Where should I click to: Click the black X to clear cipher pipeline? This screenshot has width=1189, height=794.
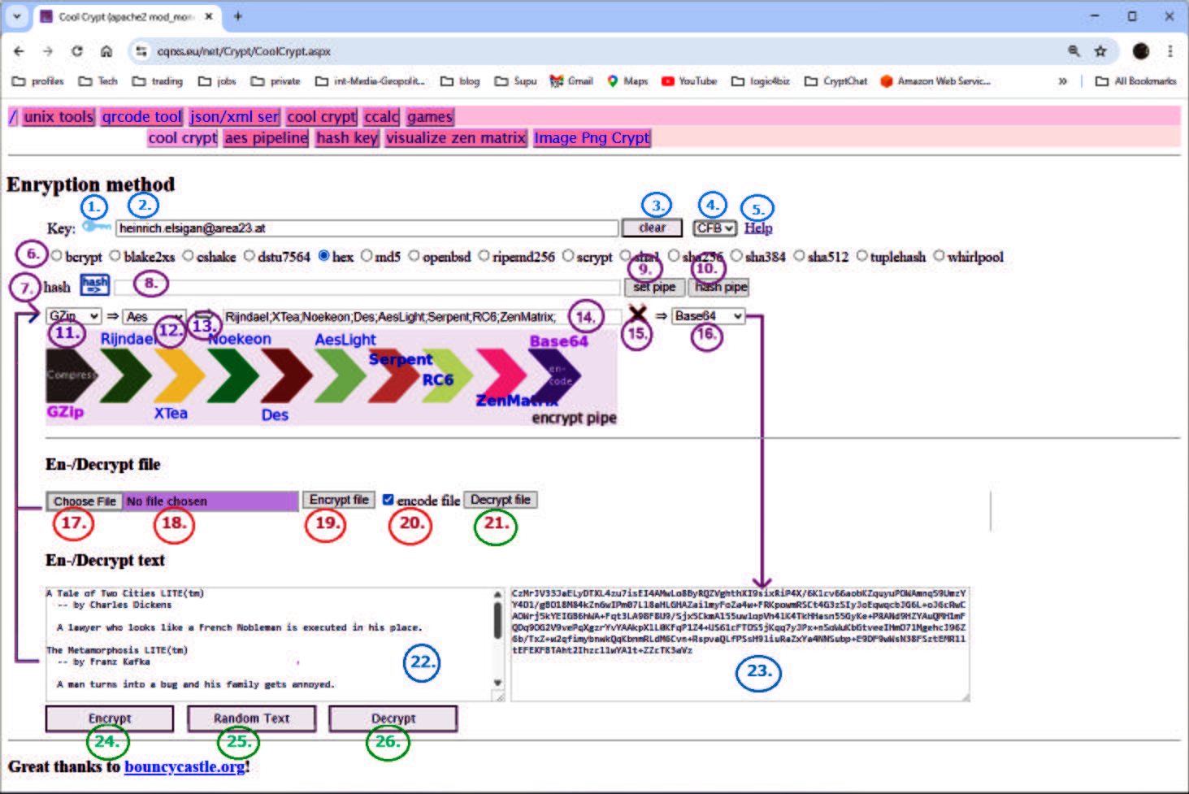click(637, 315)
